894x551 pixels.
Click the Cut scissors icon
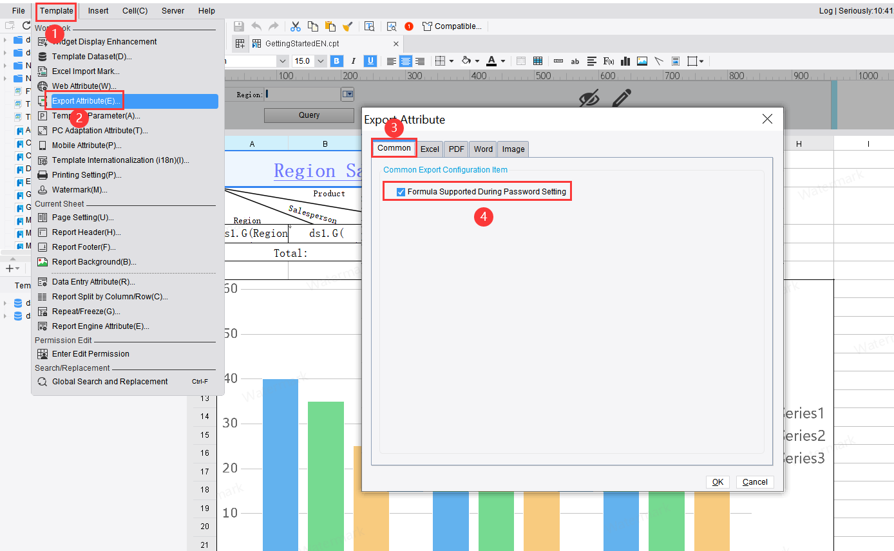[x=296, y=26]
